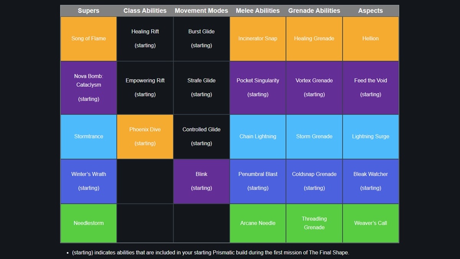Click the Threadling Grenade cell
Image resolution: width=460 pixels, height=259 pixels.
(314, 223)
